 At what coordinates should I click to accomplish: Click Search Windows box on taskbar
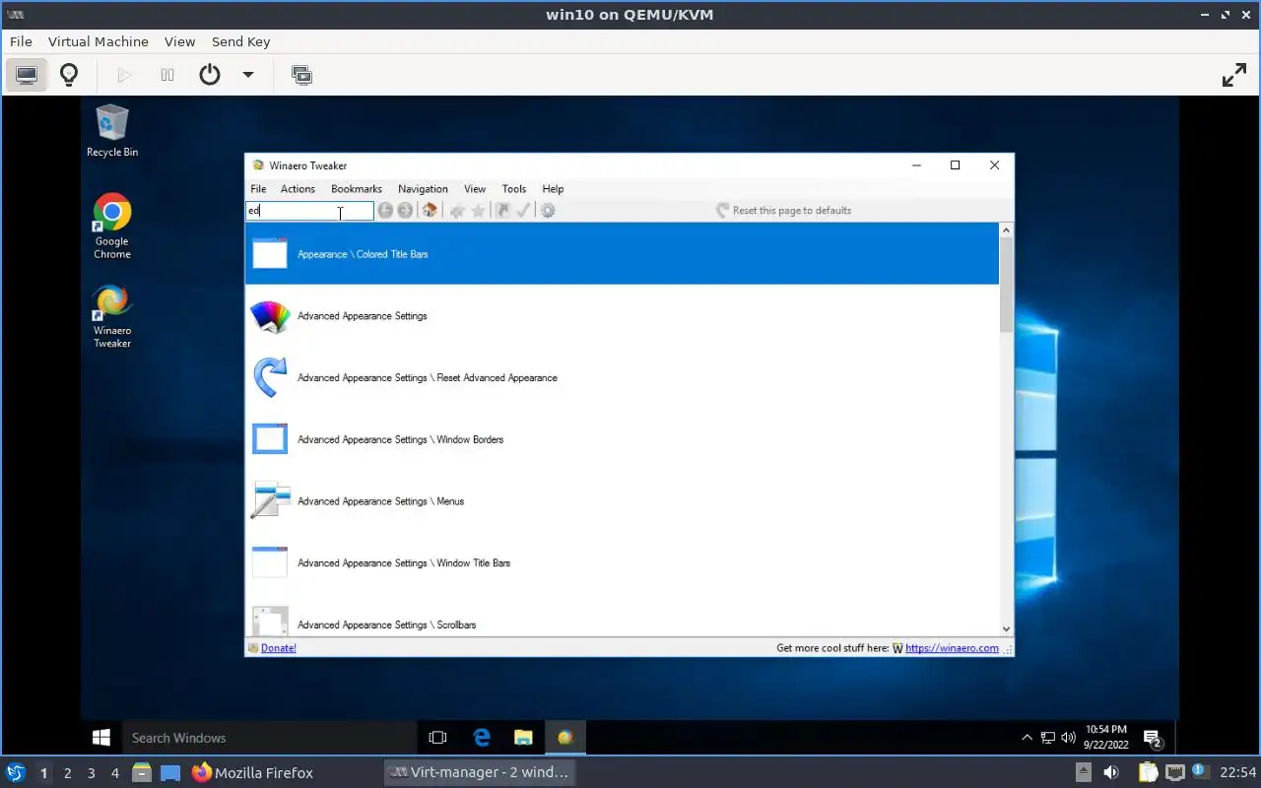click(269, 737)
